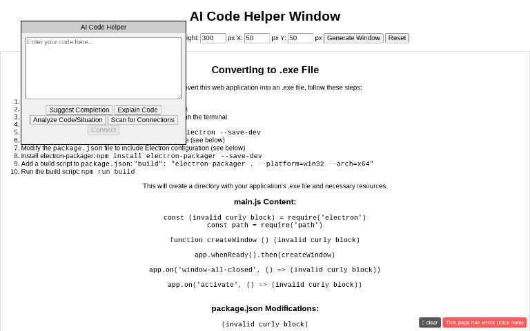Click Analyze Code/Situation button
Screen dimensions: 530x331
[68, 120]
